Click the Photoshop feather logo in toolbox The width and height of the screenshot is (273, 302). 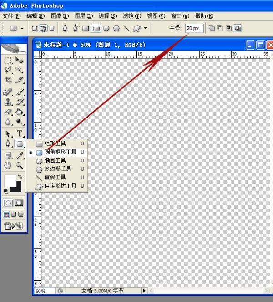tap(14, 48)
